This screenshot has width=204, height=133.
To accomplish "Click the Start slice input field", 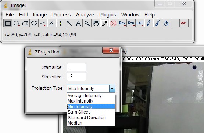I will coord(76,67).
